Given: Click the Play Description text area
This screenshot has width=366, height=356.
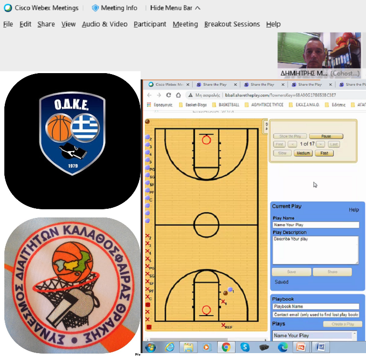Looking at the screenshot, I should [x=315, y=250].
